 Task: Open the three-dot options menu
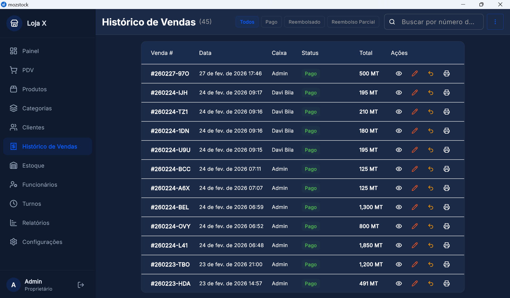[x=495, y=22]
